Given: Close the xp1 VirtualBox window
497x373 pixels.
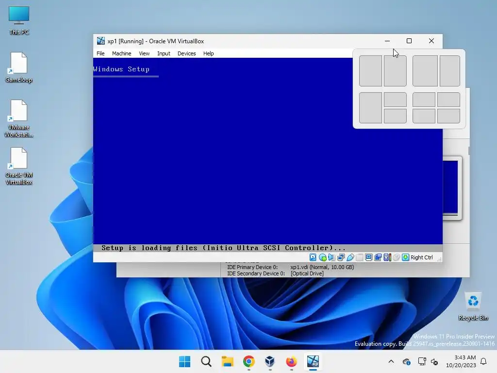Looking at the screenshot, I should (431, 41).
